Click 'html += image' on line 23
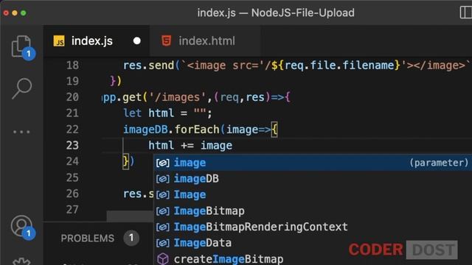The width and height of the screenshot is (472, 265). point(190,146)
